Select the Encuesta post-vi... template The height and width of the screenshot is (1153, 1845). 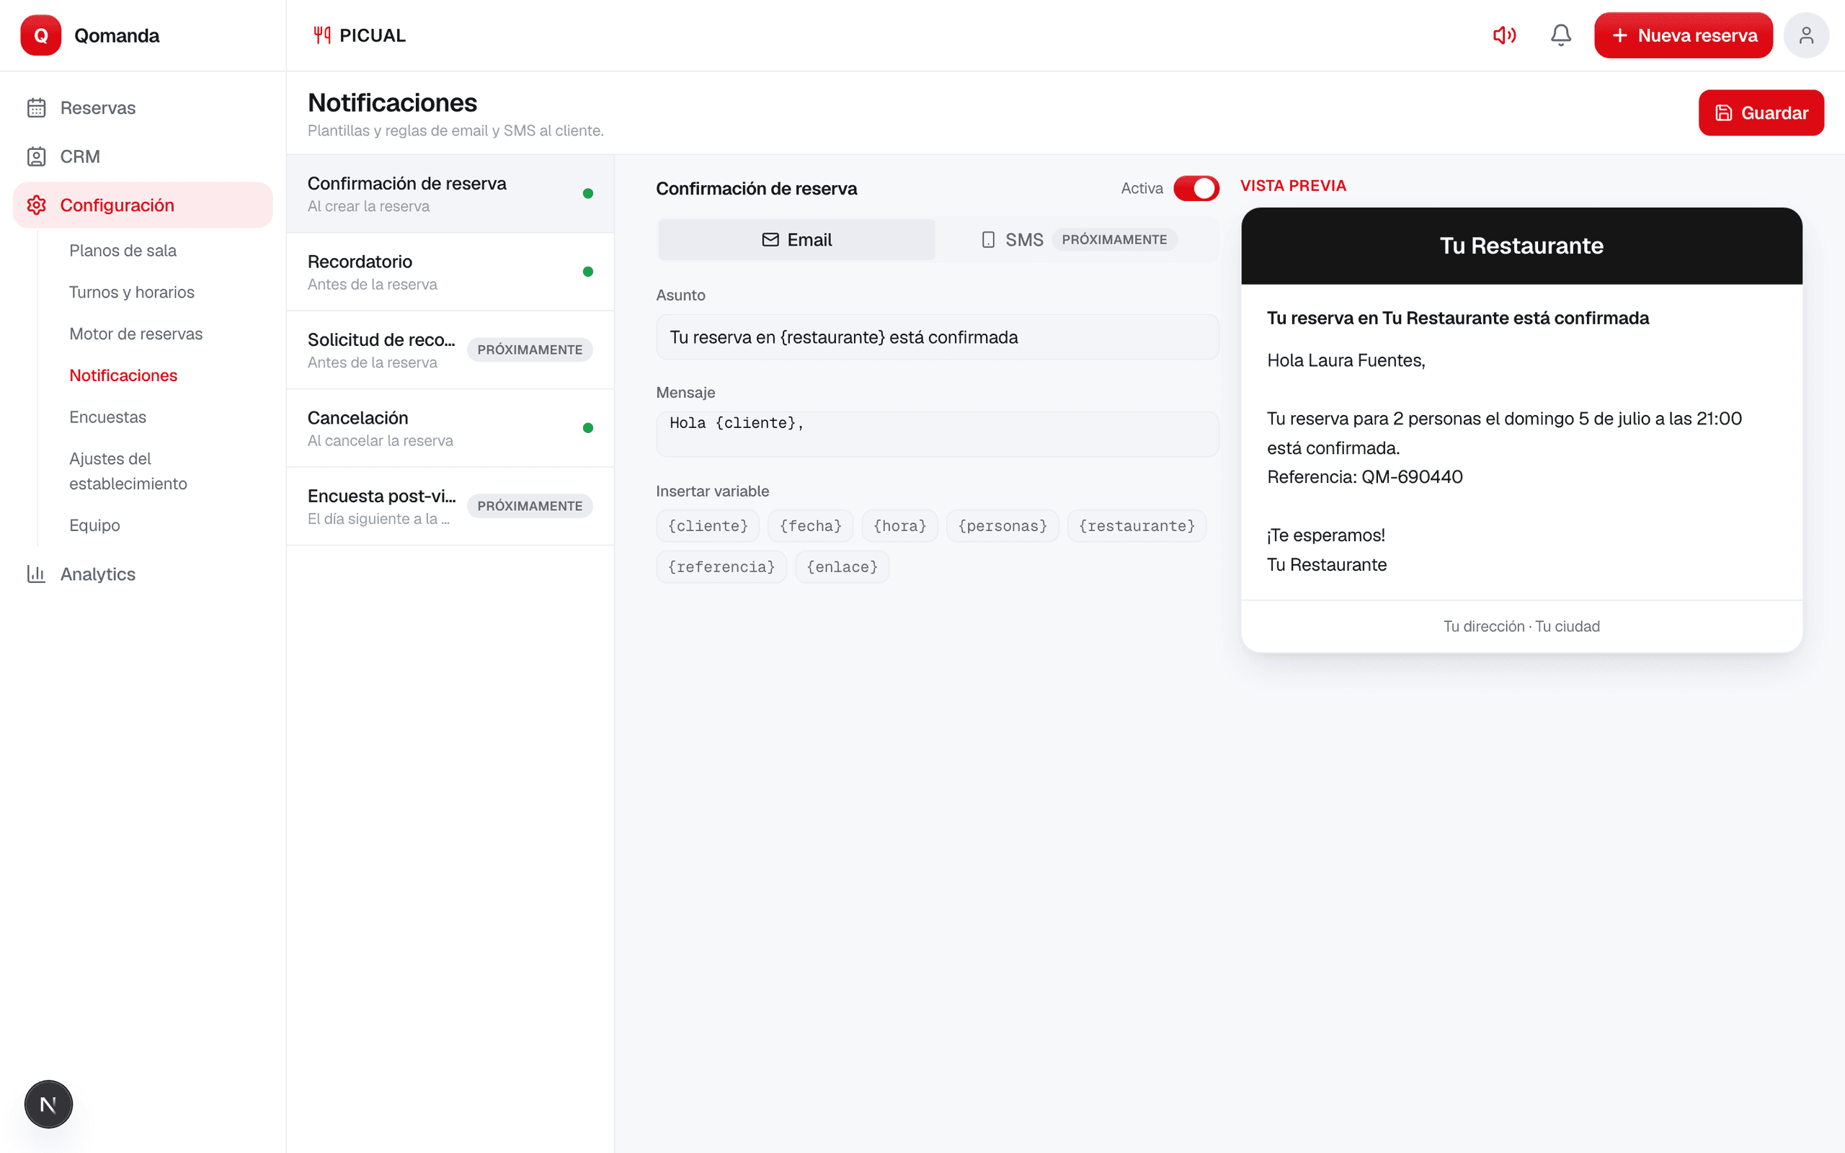coord(450,507)
